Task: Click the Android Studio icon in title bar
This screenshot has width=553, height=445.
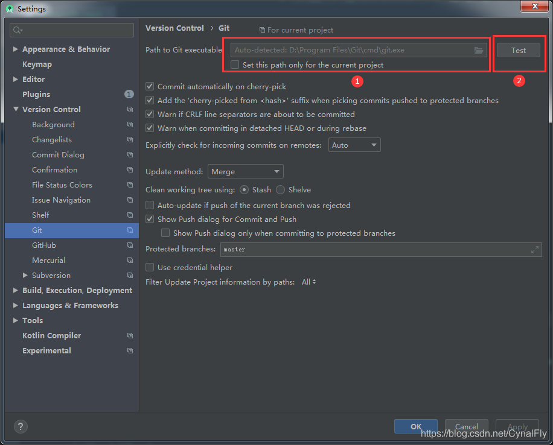Action: (x=10, y=9)
